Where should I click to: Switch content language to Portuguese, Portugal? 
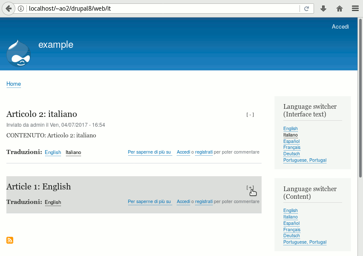(x=305, y=242)
